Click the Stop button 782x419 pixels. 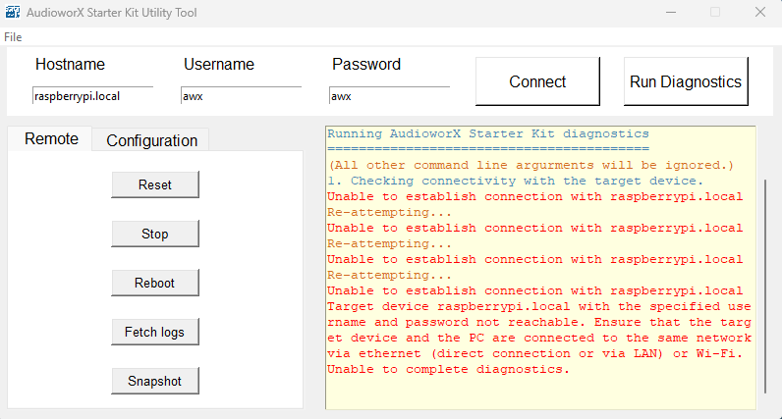tap(155, 234)
